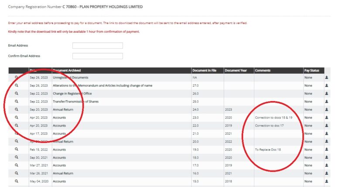Click magnifier icon for Accounts document 19.0
Image resolution: width=349 pixels, height=187 pixels.
click(x=17, y=150)
